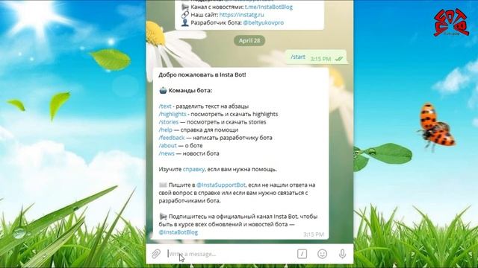Click the /help command link
Screen dimensions: 478x268
[x=166, y=130]
